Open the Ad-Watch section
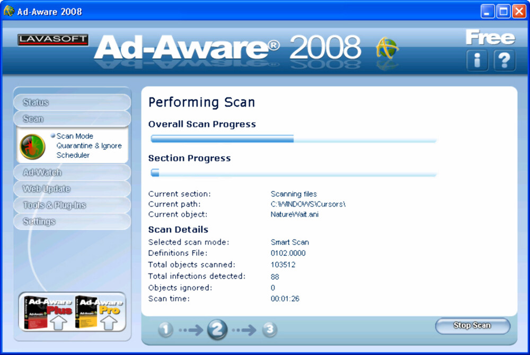This screenshot has height=355, width=530. tap(72, 173)
